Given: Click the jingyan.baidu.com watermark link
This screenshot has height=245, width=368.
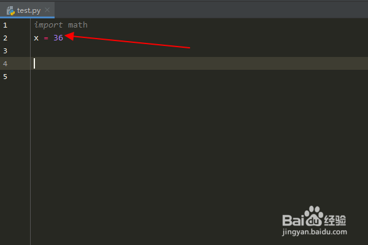Looking at the screenshot, I should 315,232.
